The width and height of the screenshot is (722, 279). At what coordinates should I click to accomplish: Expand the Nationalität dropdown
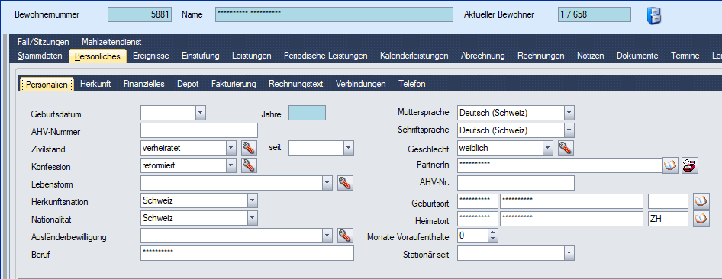click(x=253, y=218)
